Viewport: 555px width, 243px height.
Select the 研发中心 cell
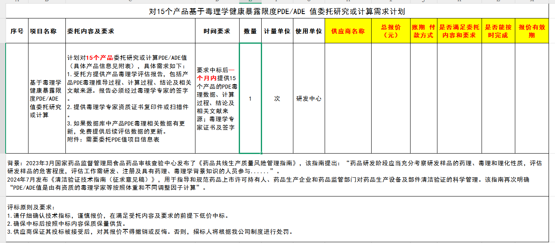pyautogui.click(x=309, y=98)
